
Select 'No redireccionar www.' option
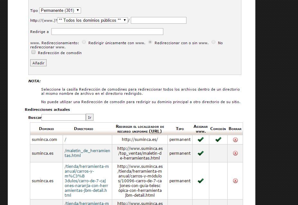[x=213, y=42]
